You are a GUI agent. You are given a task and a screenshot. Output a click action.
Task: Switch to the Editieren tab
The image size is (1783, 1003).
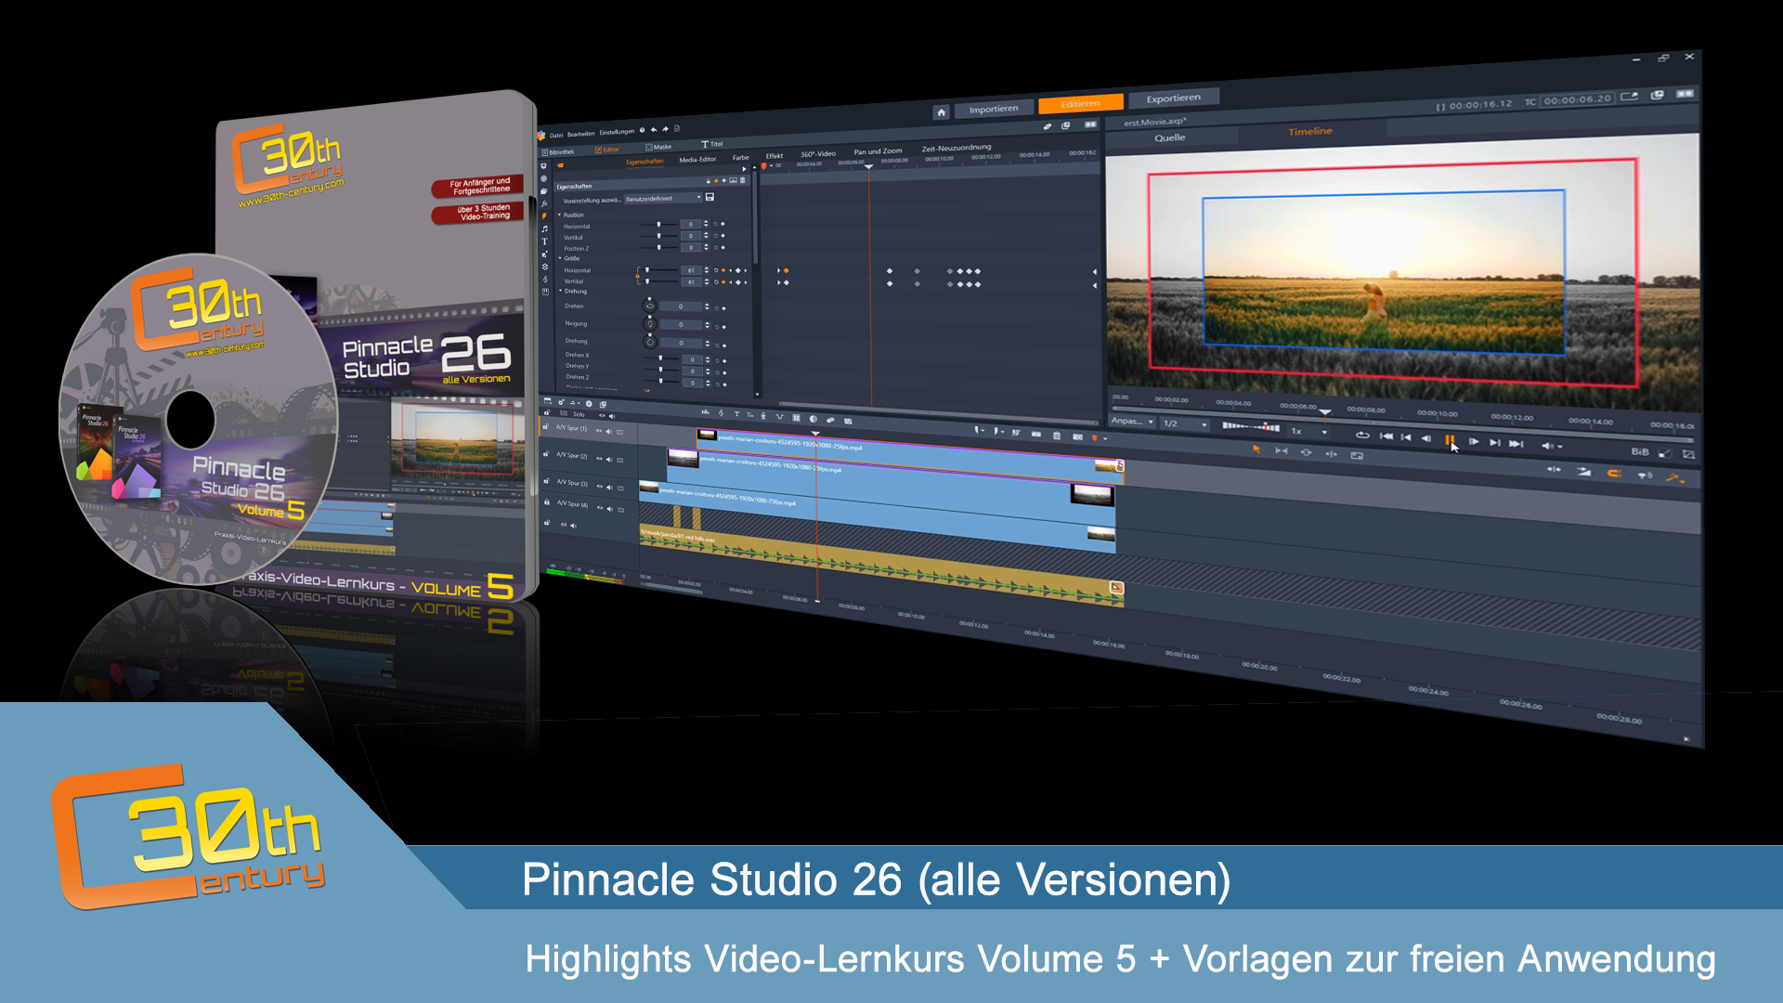[1080, 104]
